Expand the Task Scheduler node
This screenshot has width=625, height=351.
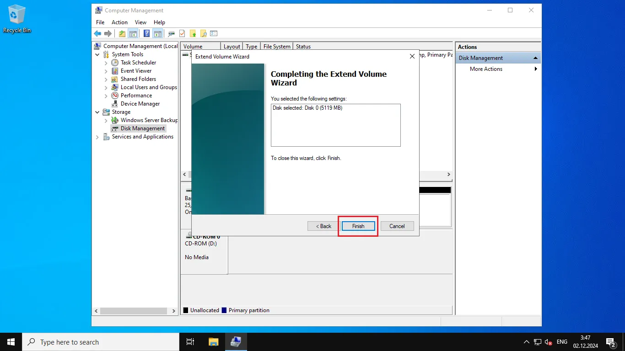pyautogui.click(x=106, y=63)
